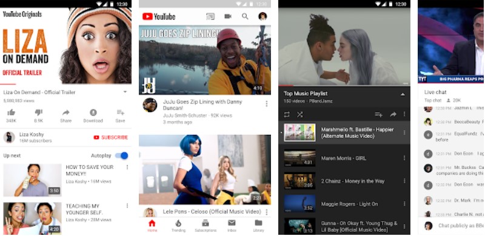Open Lele Pons - Celoso video title

pos(212,212)
